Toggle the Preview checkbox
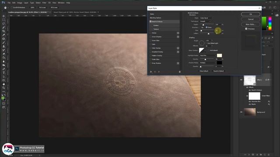Image resolution: width=280 pixels, height=157 pixels. coord(246,29)
